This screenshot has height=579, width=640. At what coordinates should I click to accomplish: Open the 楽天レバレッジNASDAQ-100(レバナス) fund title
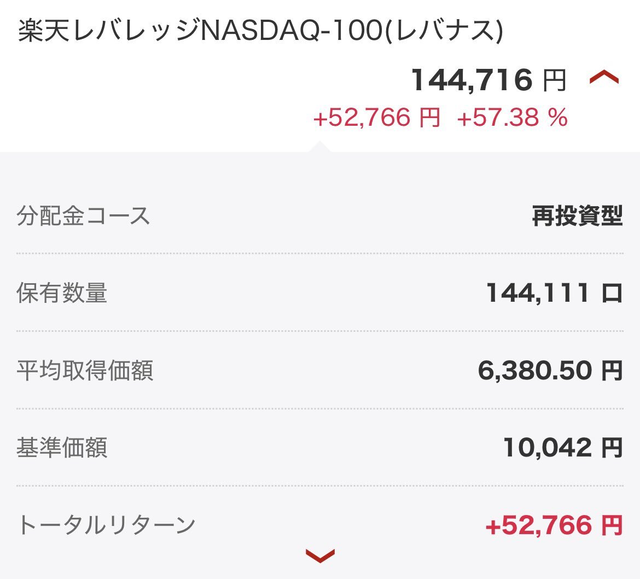pos(261,31)
